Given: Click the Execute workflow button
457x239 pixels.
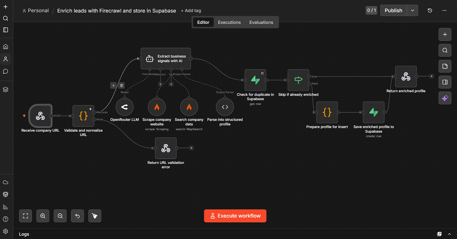Looking at the screenshot, I should (235, 216).
